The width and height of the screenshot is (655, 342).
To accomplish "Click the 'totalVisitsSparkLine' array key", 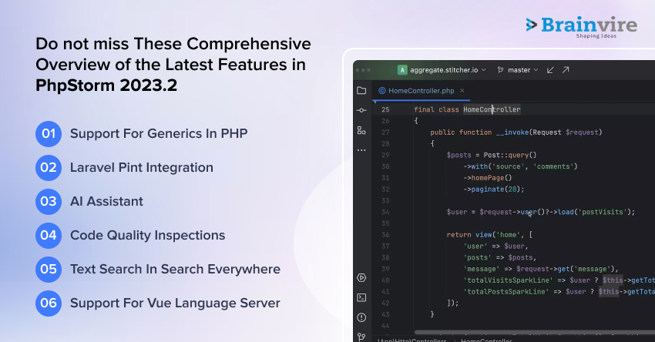I will (508, 280).
